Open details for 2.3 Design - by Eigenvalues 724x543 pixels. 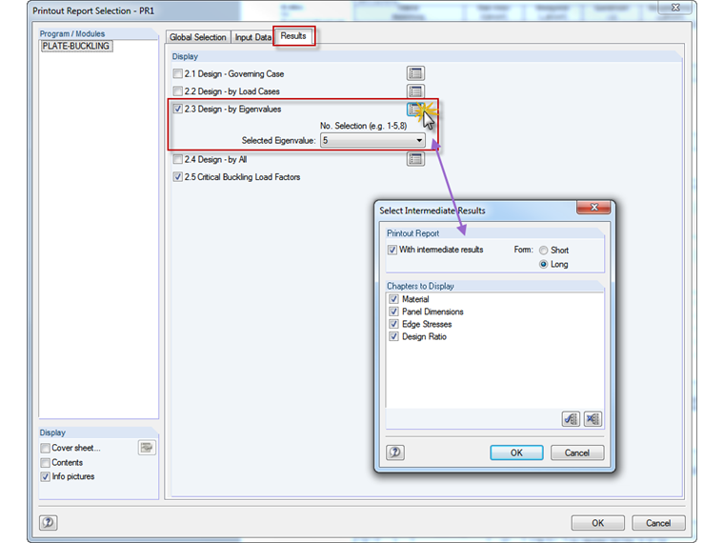point(414,110)
